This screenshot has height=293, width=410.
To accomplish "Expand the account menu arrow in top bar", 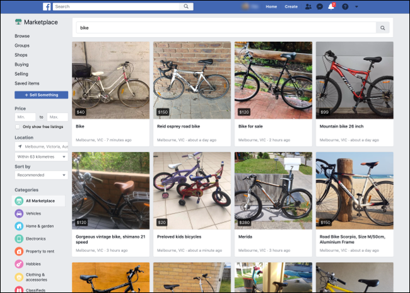I will [x=356, y=6].
